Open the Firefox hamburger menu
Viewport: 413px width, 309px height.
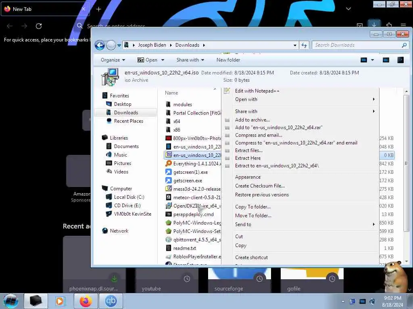point(403,25)
